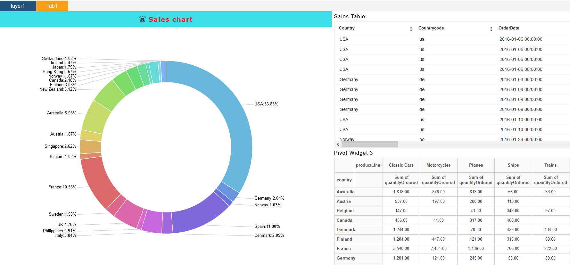This screenshot has width=570, height=265.
Task: Click the alarm icon beside Sales chart
Action: click(x=143, y=19)
